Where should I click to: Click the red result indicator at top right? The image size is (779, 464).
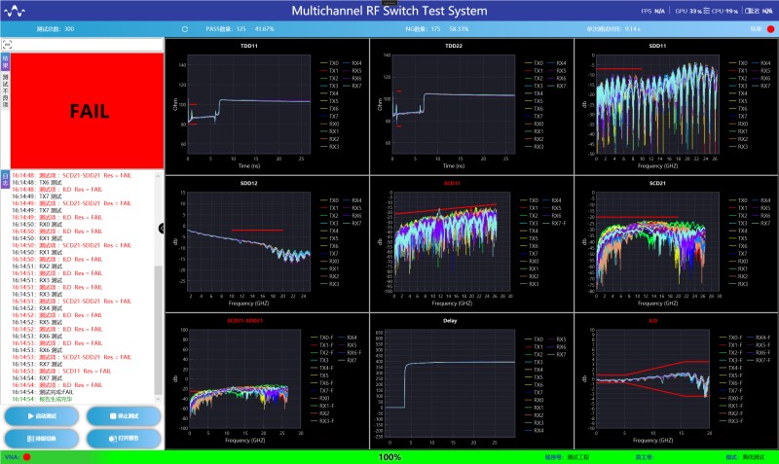[x=770, y=29]
